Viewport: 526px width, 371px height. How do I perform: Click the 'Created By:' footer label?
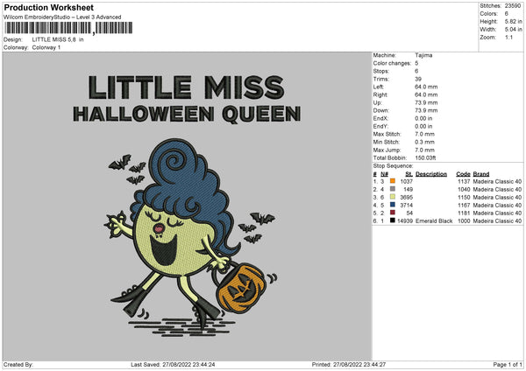click(18, 365)
